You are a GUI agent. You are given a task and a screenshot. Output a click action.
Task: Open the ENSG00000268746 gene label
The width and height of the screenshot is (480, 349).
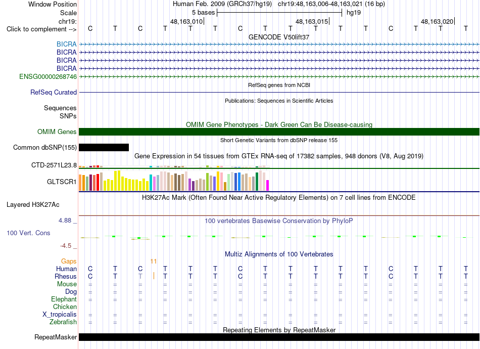(48, 76)
